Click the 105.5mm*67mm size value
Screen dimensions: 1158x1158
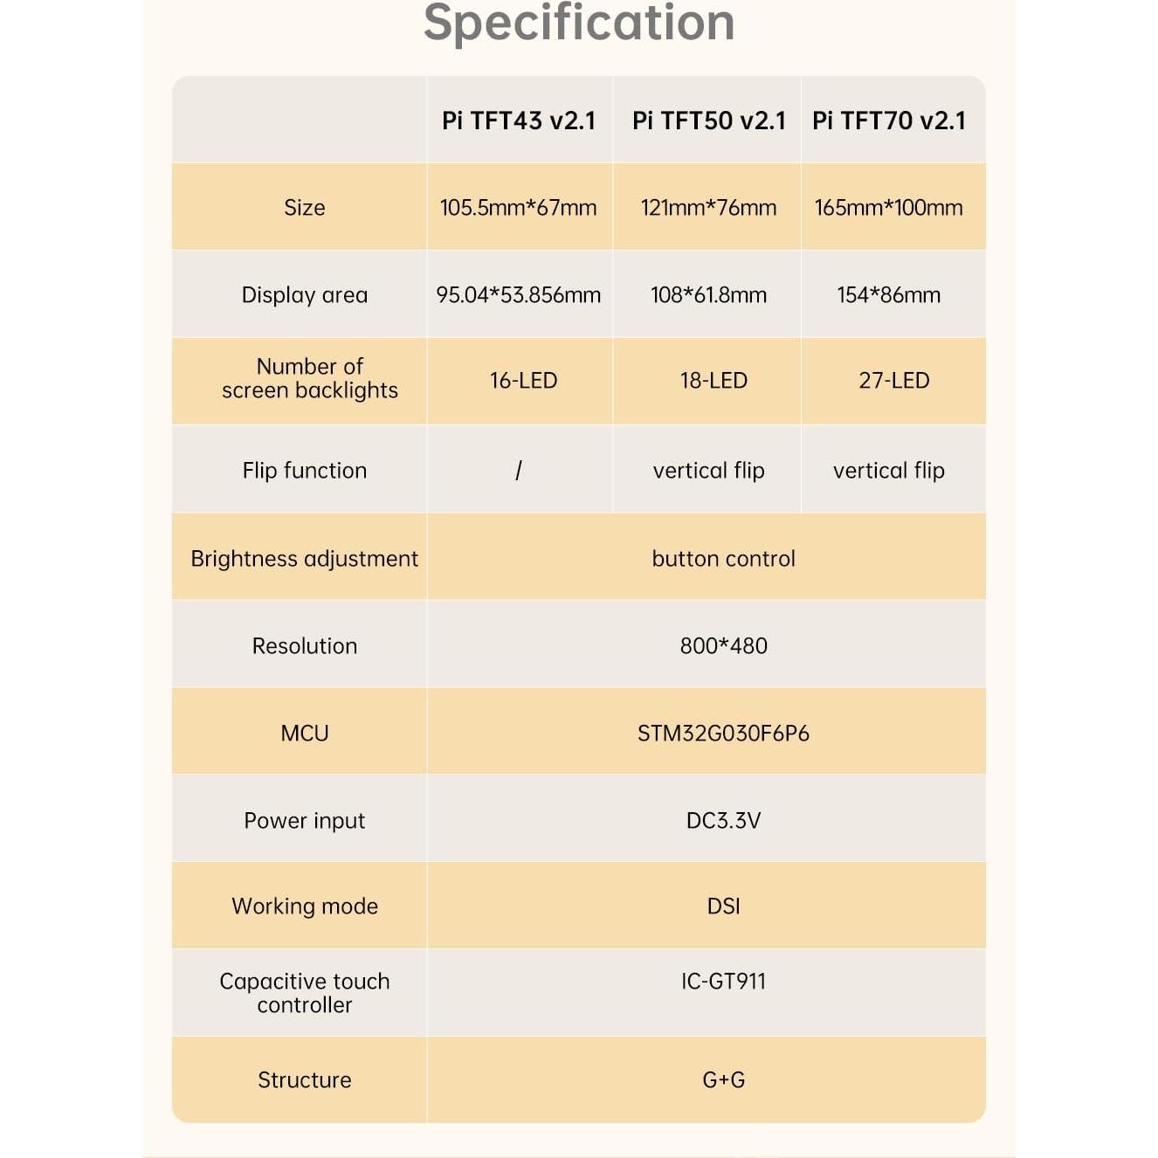(x=519, y=208)
